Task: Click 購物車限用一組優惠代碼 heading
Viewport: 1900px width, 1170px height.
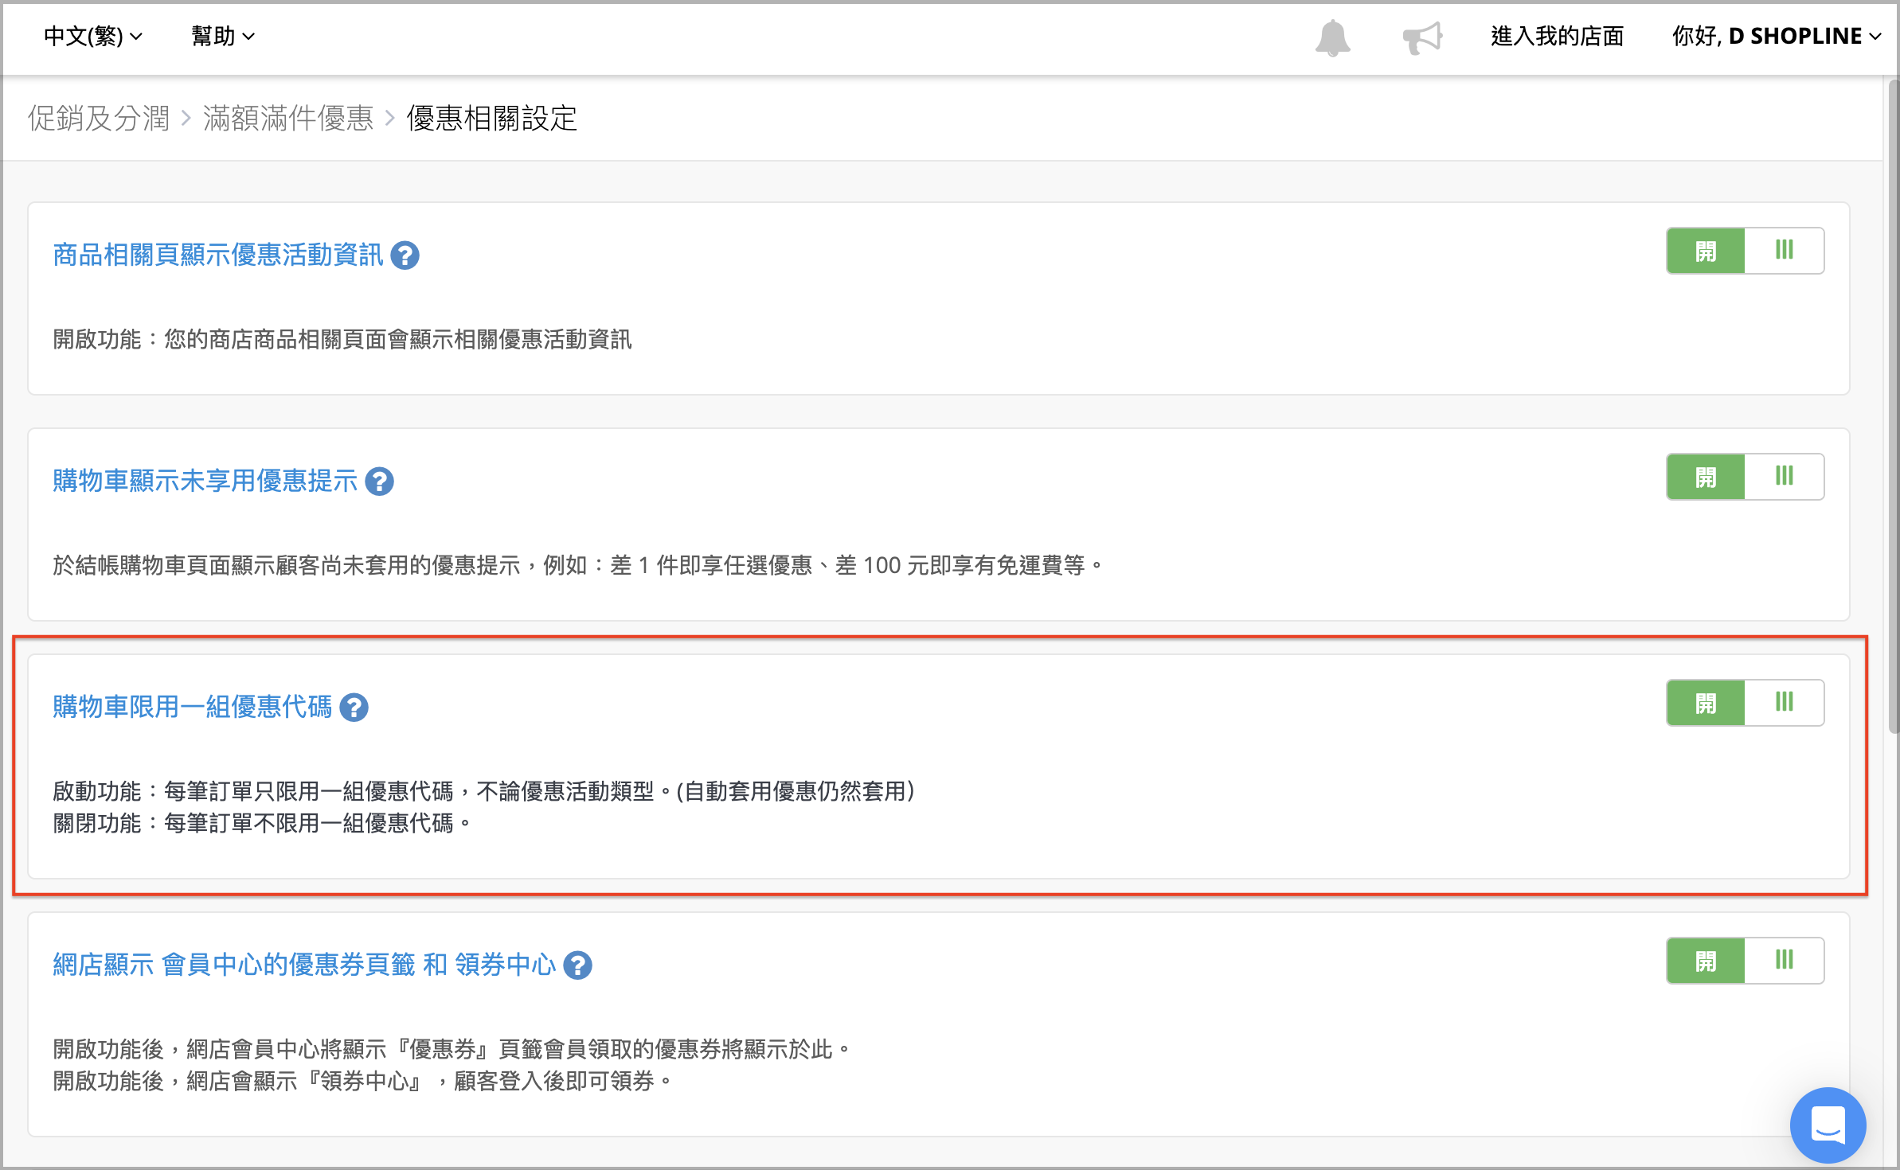Action: point(193,708)
